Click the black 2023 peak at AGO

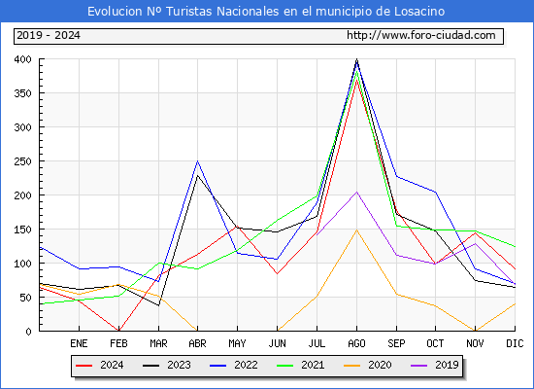[x=356, y=59]
